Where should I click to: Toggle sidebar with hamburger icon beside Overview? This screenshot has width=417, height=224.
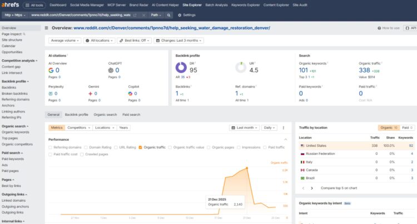pyautogui.click(x=46, y=28)
